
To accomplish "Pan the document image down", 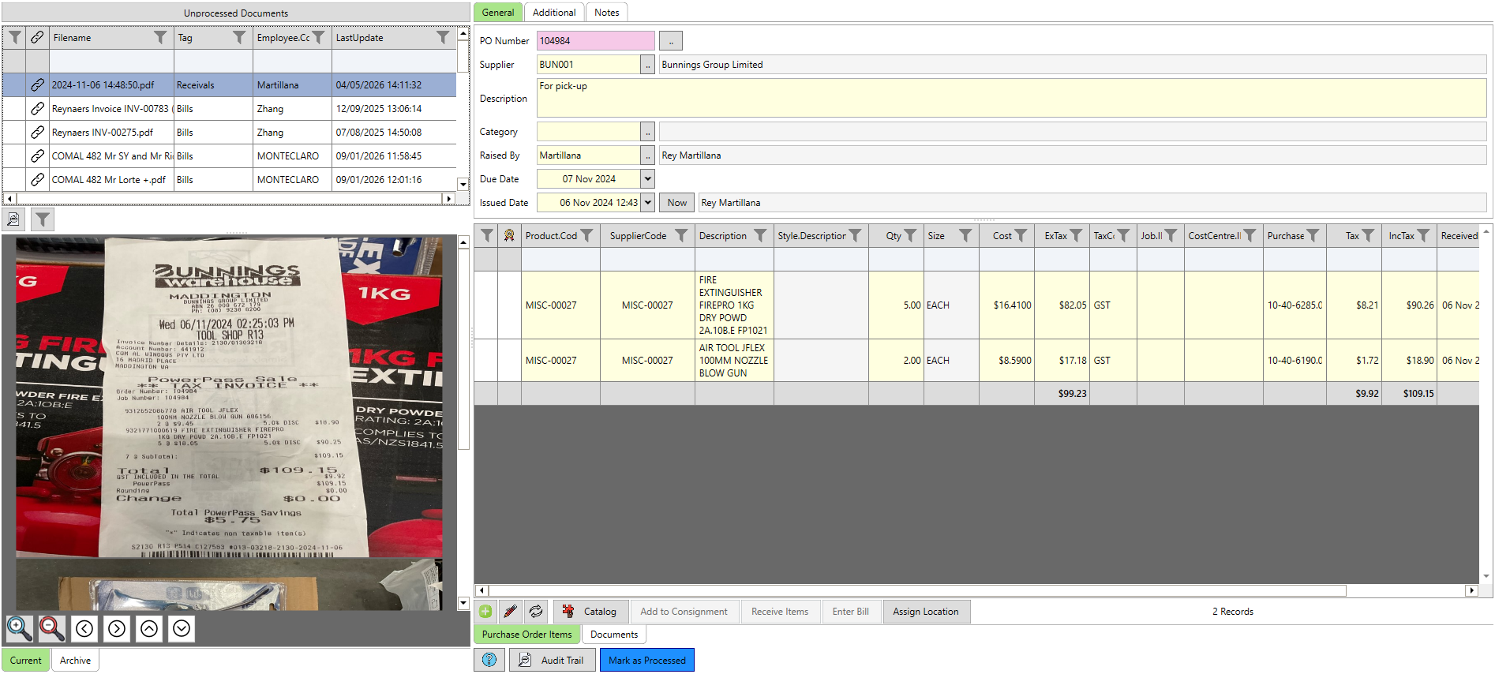I will pos(182,628).
